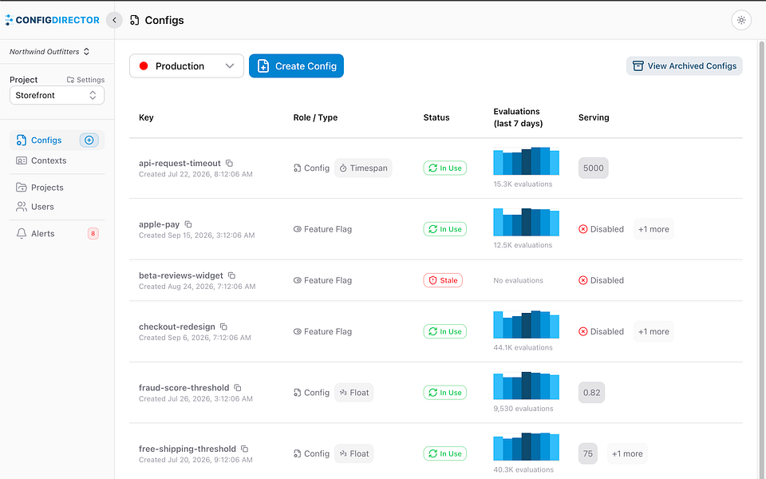Copy the free-shipping-threshold key
The height and width of the screenshot is (479, 766).
click(x=245, y=449)
